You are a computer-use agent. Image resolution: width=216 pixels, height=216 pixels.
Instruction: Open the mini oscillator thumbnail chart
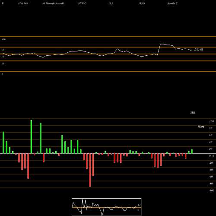coord(107,207)
